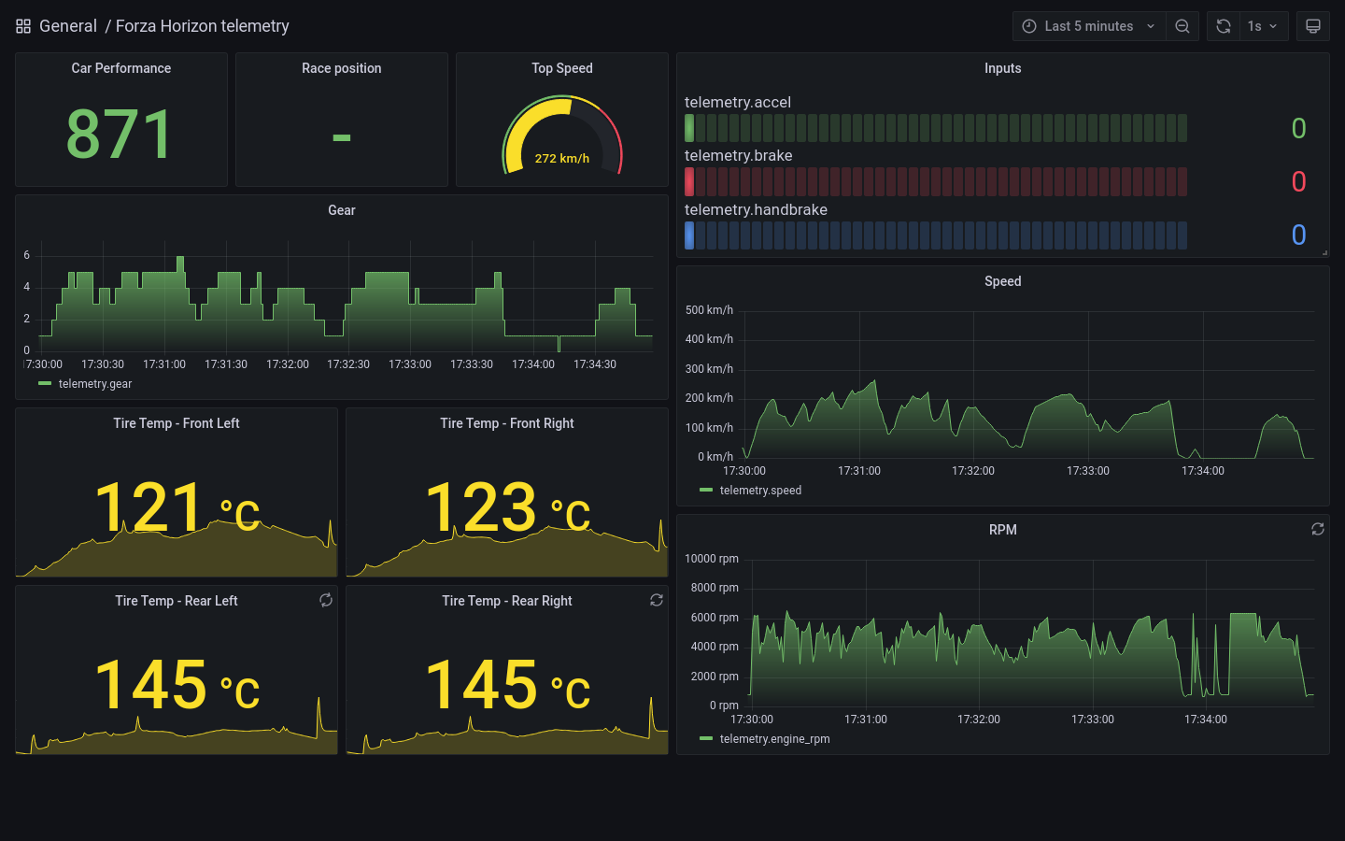Grab the Inputs panel corner handle
The image size is (1345, 841).
point(1324,252)
